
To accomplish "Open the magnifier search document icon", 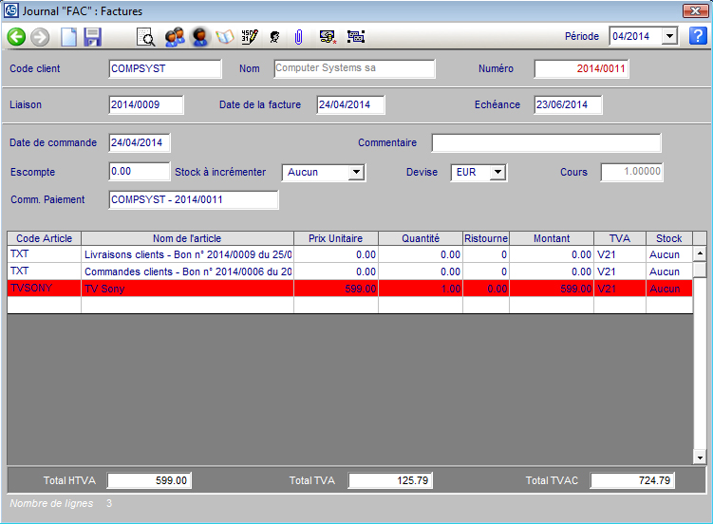I will point(146,37).
